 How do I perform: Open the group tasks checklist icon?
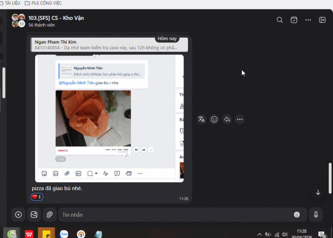[294, 20]
